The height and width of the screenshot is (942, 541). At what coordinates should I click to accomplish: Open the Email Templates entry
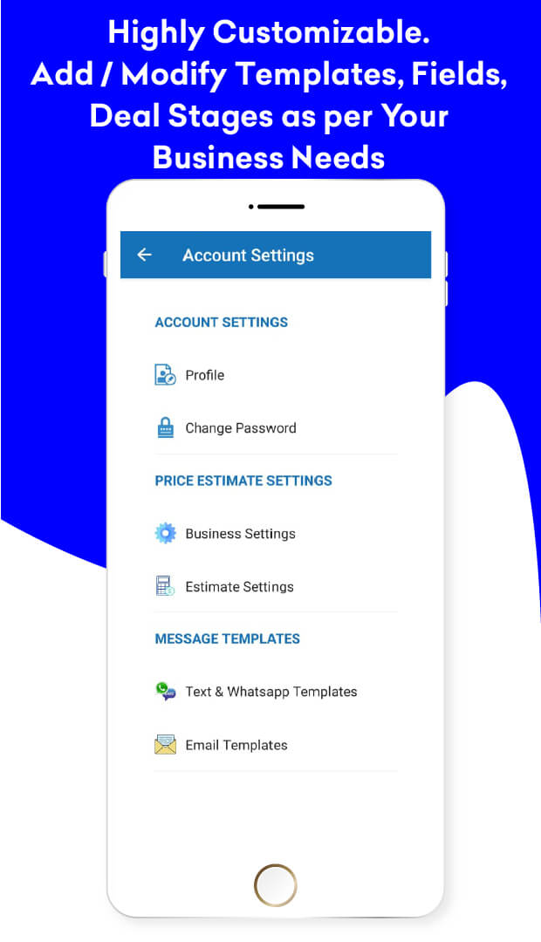[x=276, y=745]
